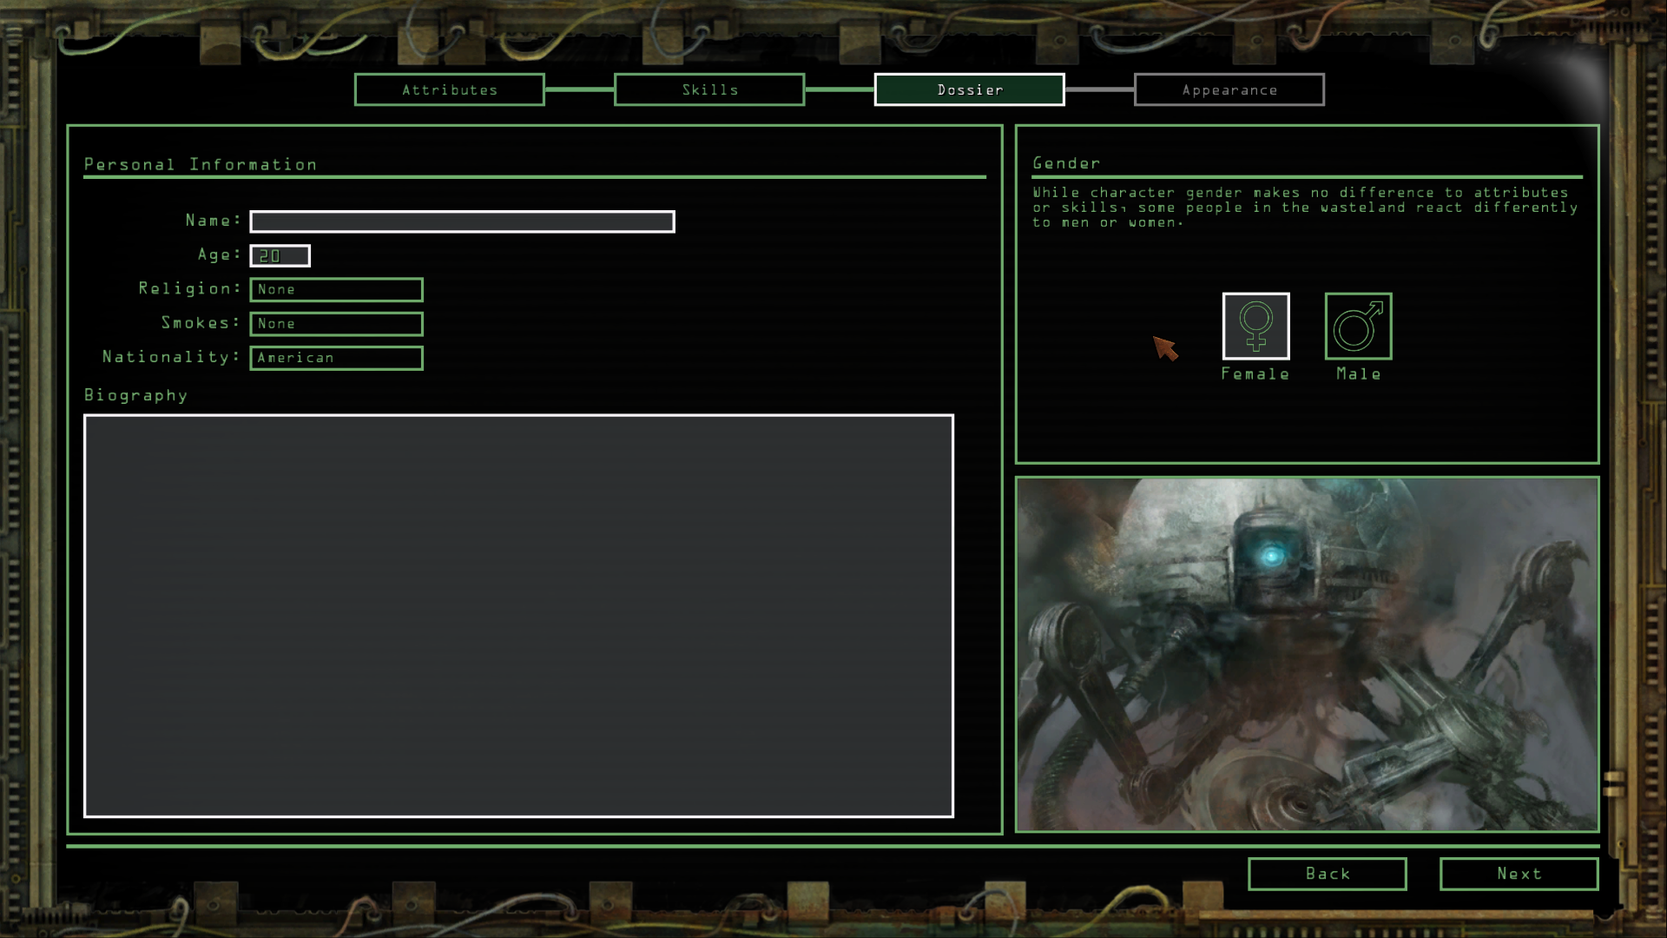Open the Smokes dropdown set to None
The image size is (1667, 938).
pos(336,324)
